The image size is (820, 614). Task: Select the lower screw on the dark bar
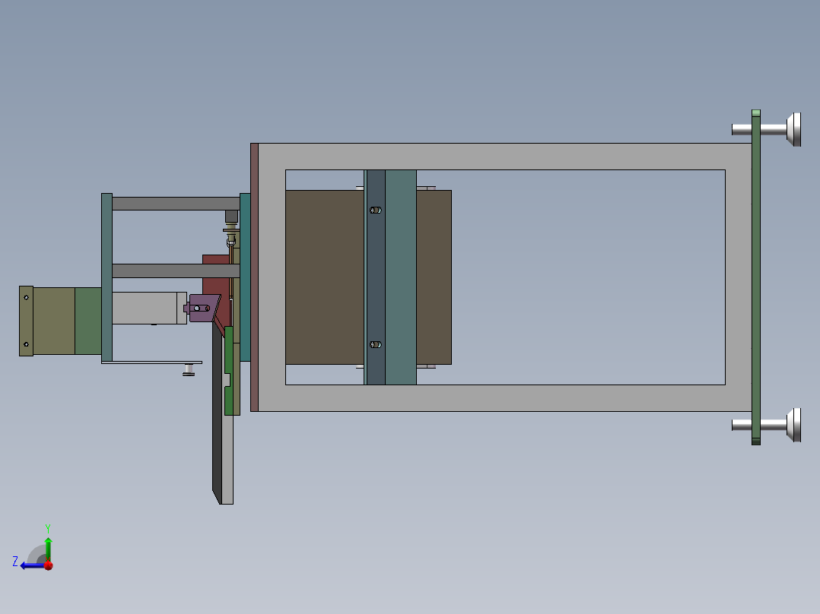[376, 344]
